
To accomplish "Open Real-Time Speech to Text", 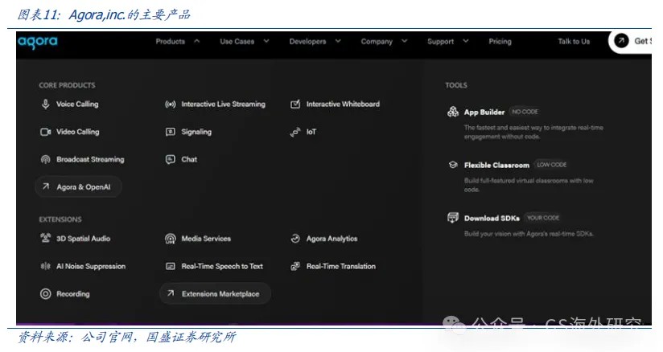I will coord(222,266).
